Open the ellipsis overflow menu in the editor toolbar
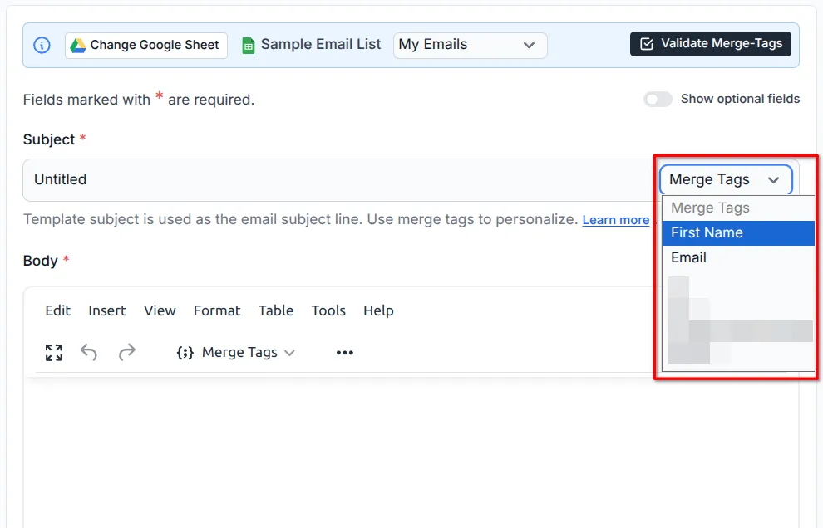This screenshot has width=823, height=528. 344,352
